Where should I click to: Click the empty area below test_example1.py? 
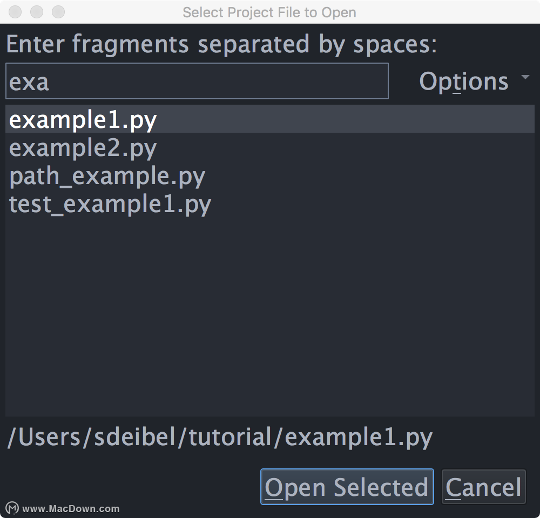tap(270, 317)
